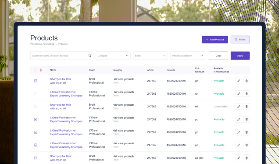Edit the L'Oreal Professionnel row with unit gr
Screen dimensions: 279x164
pos(239,93)
